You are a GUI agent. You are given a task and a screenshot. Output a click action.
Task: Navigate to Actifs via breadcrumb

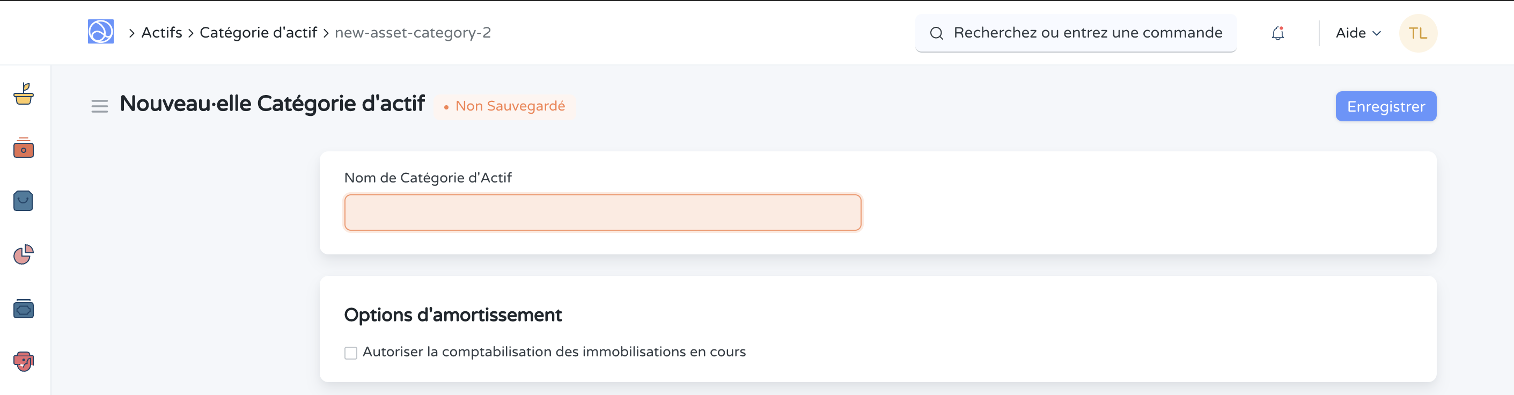point(161,33)
